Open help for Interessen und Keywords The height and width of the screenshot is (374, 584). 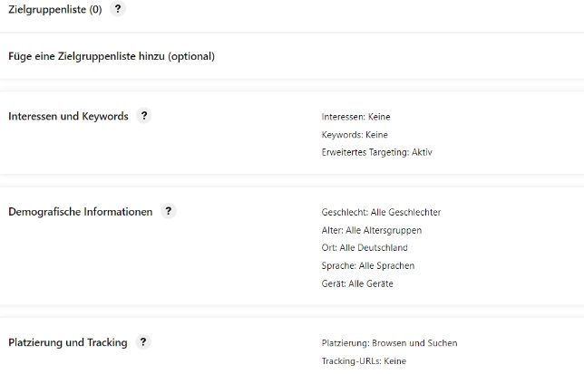(x=144, y=116)
